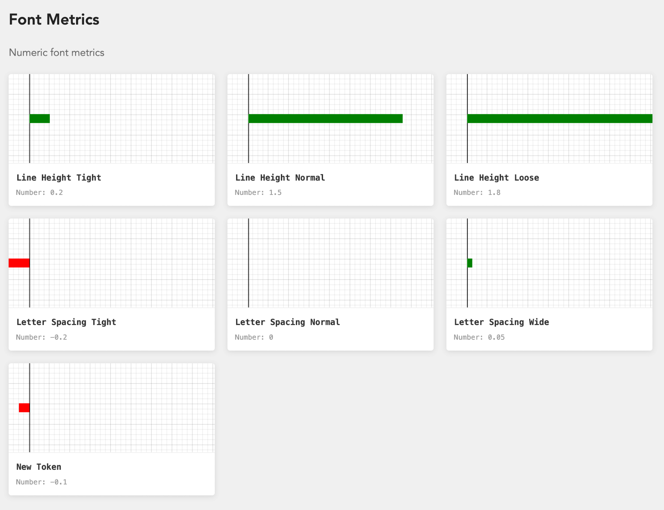The height and width of the screenshot is (510, 664).
Task: Click the New Token red bar
Action: (x=24, y=408)
